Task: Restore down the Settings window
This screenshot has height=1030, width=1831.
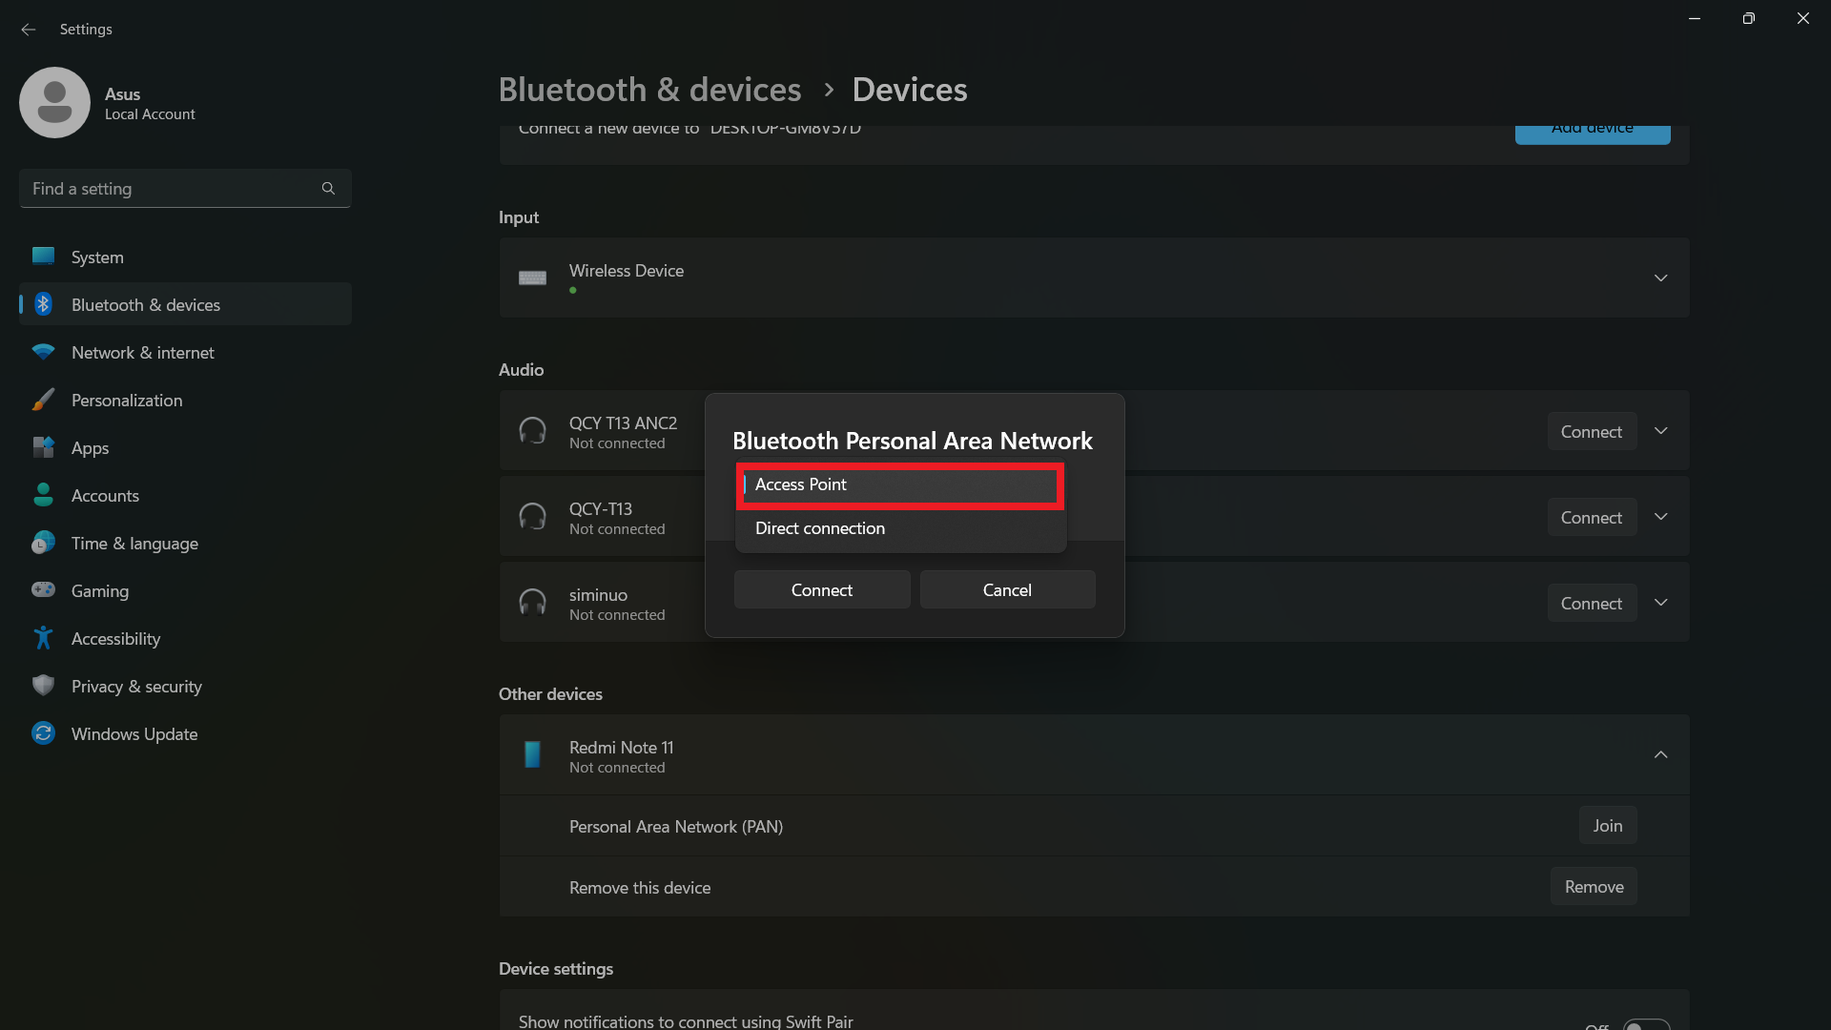Action: pyautogui.click(x=1748, y=18)
